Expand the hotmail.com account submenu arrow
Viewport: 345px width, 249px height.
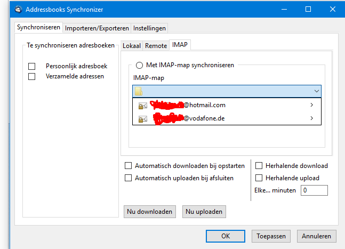click(311, 105)
